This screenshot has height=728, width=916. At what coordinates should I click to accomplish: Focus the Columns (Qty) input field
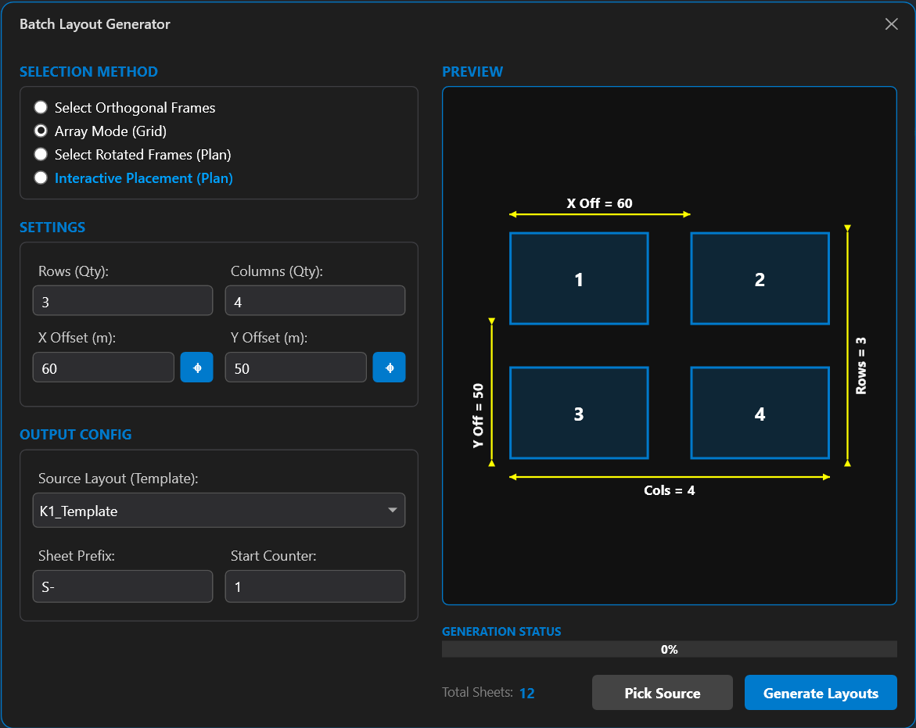point(315,301)
